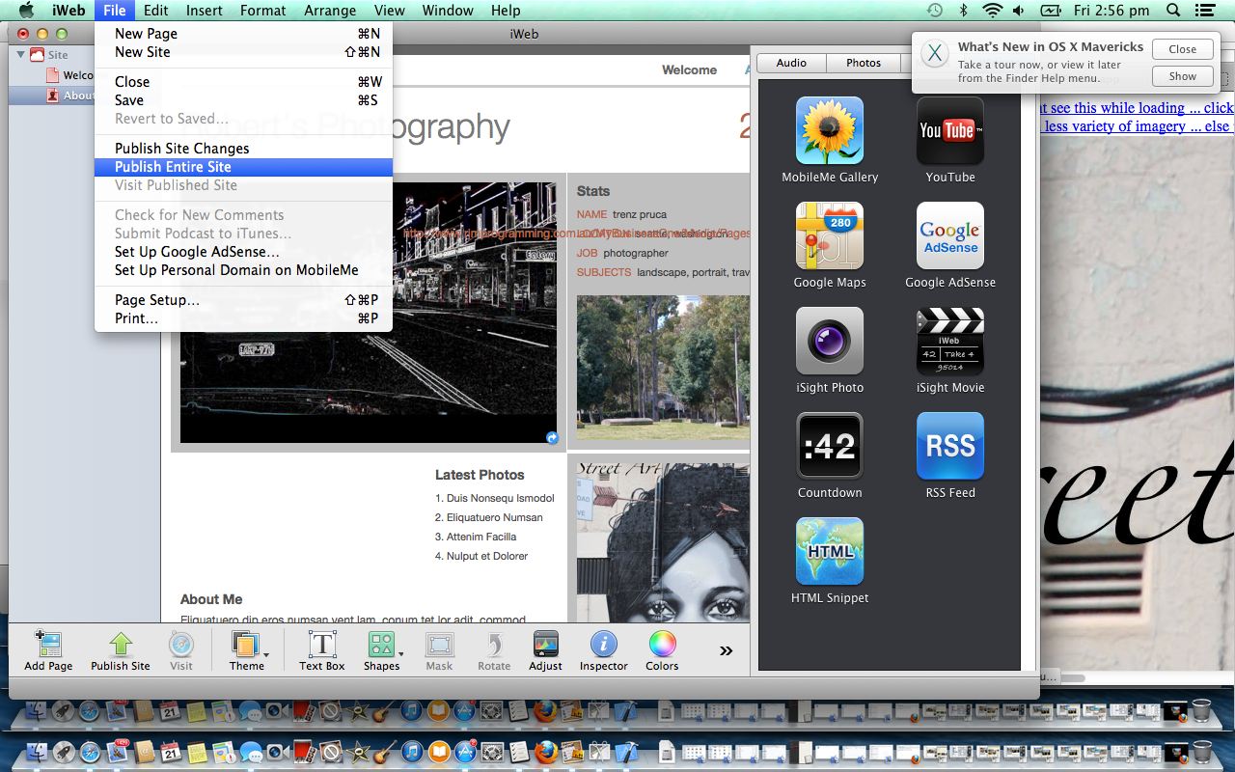
Task: Add the iSight Photo widget
Action: click(829, 341)
